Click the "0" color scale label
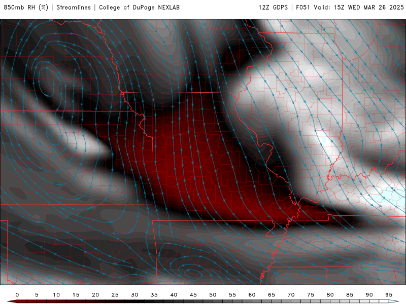This screenshot has width=406, height=304. tap(17, 295)
